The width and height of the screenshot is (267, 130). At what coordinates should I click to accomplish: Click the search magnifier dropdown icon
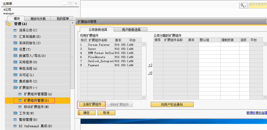pyautogui.click(x=243, y=6)
